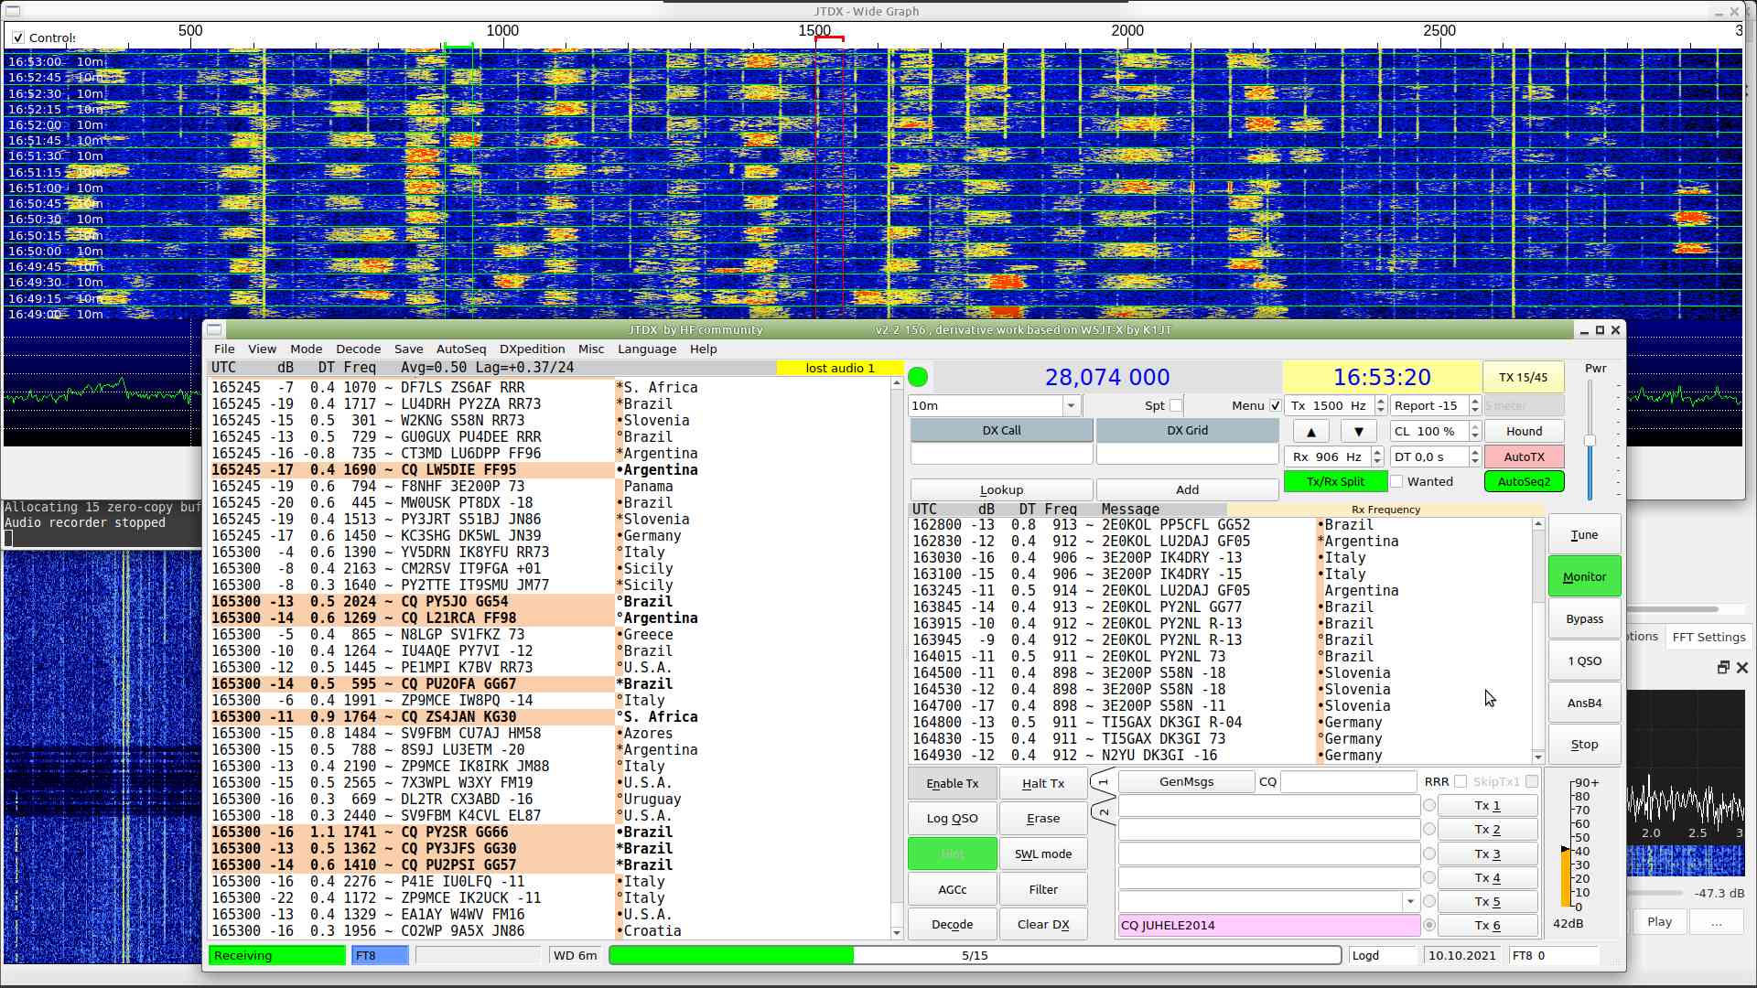
Task: Toggle the Spt checkbox
Action: coord(1176,405)
